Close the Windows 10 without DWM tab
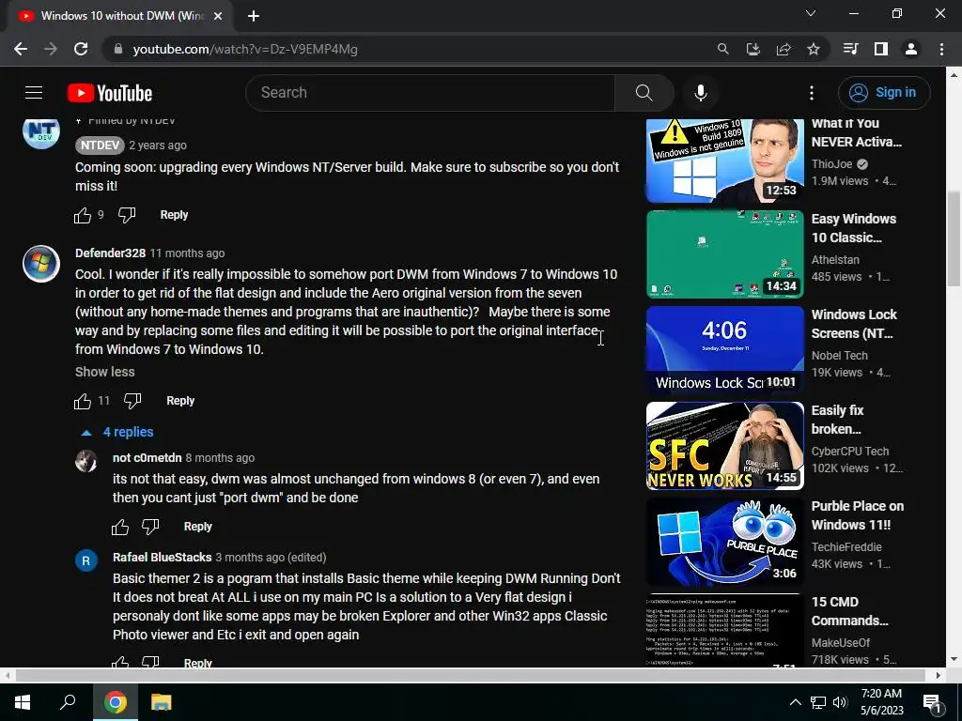The width and height of the screenshot is (962, 721). point(218,17)
